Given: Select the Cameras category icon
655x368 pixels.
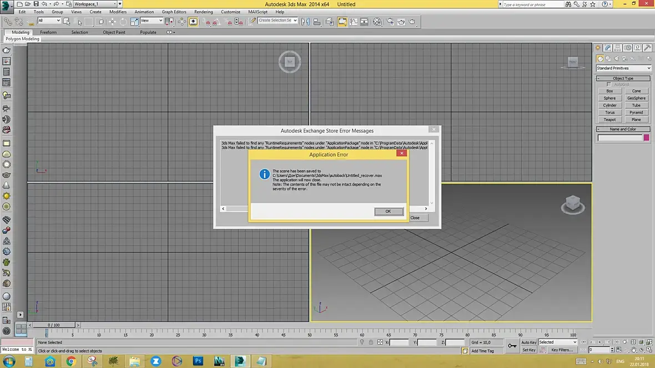Looking at the screenshot, I should (x=624, y=58).
